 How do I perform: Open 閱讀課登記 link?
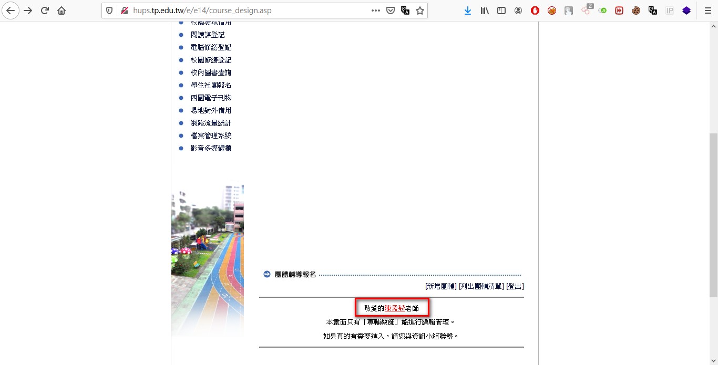coord(208,35)
